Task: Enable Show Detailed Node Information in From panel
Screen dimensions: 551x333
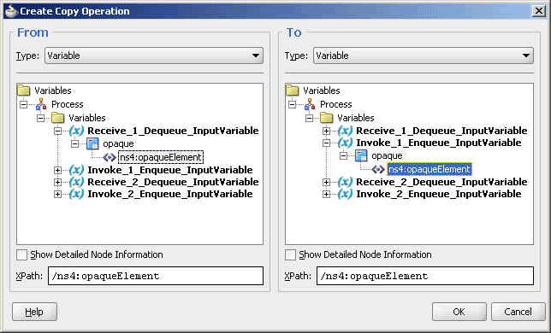Action: click(x=21, y=254)
